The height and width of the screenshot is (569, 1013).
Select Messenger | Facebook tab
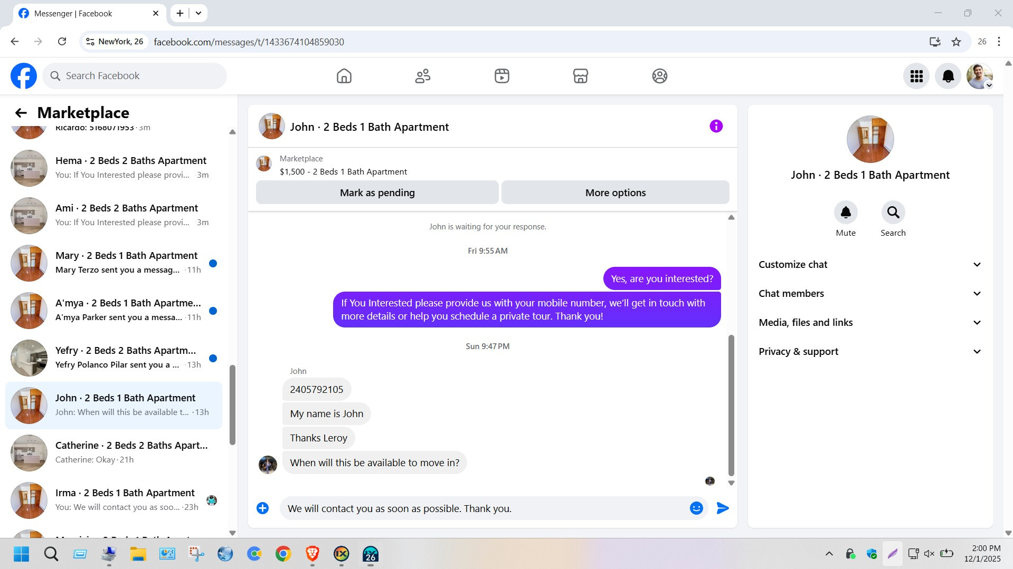pyautogui.click(x=88, y=14)
